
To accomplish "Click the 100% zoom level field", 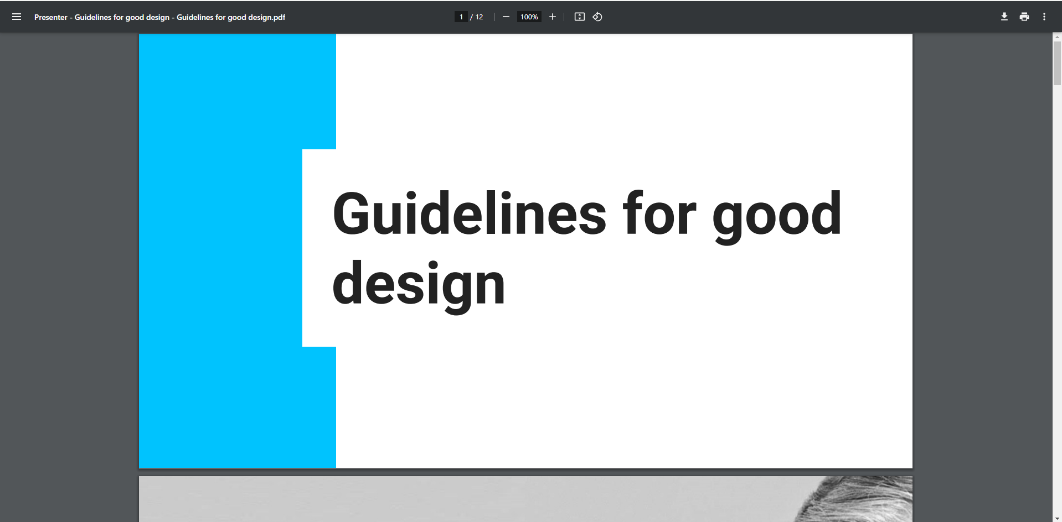I will [x=529, y=17].
